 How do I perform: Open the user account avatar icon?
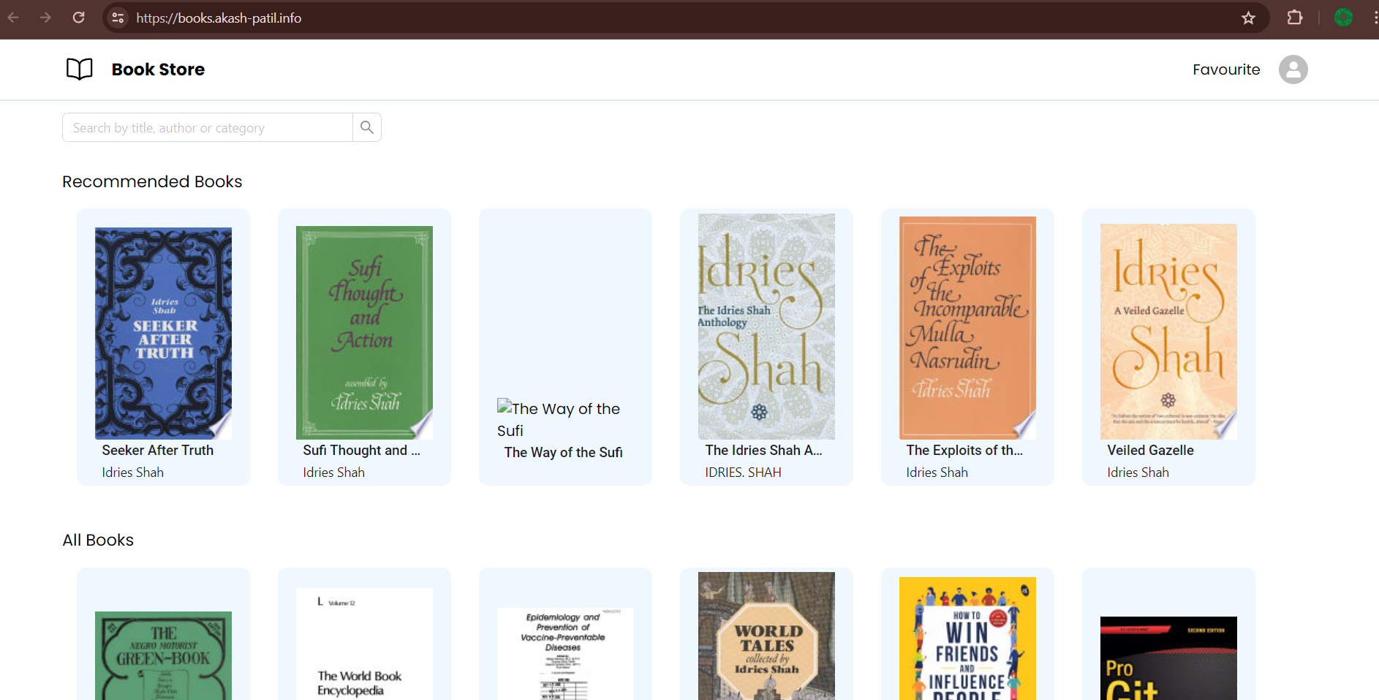pyautogui.click(x=1293, y=69)
